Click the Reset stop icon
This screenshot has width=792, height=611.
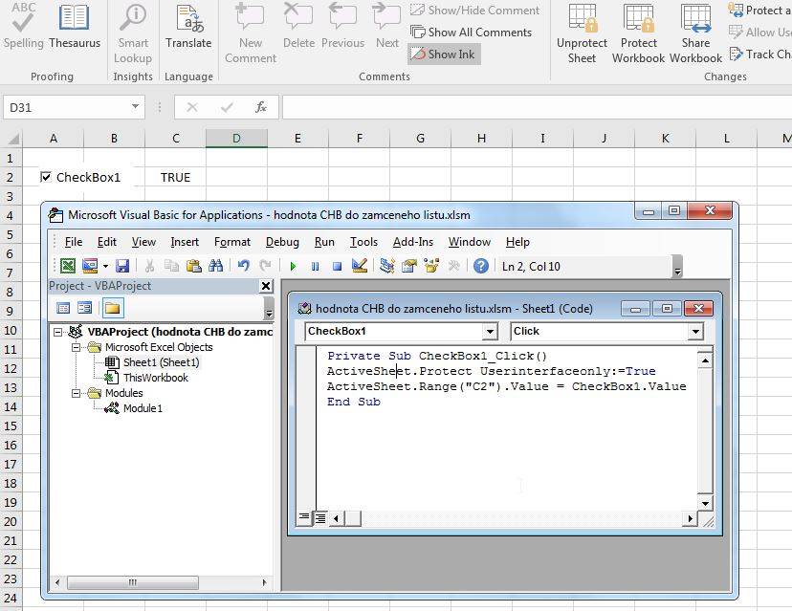337,266
